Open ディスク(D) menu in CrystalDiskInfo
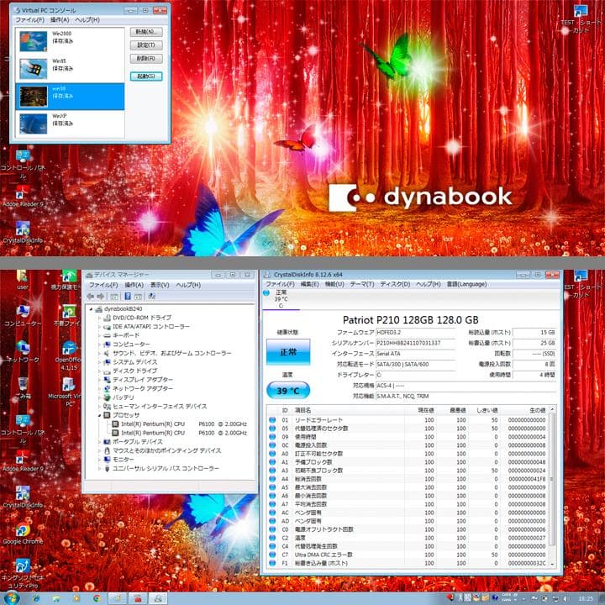 (x=395, y=284)
